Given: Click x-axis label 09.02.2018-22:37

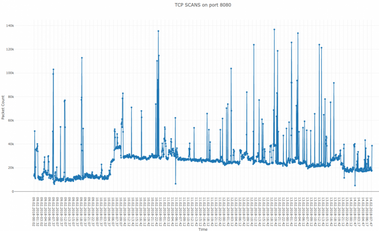Looking at the screenshot, I should click(93, 212).
